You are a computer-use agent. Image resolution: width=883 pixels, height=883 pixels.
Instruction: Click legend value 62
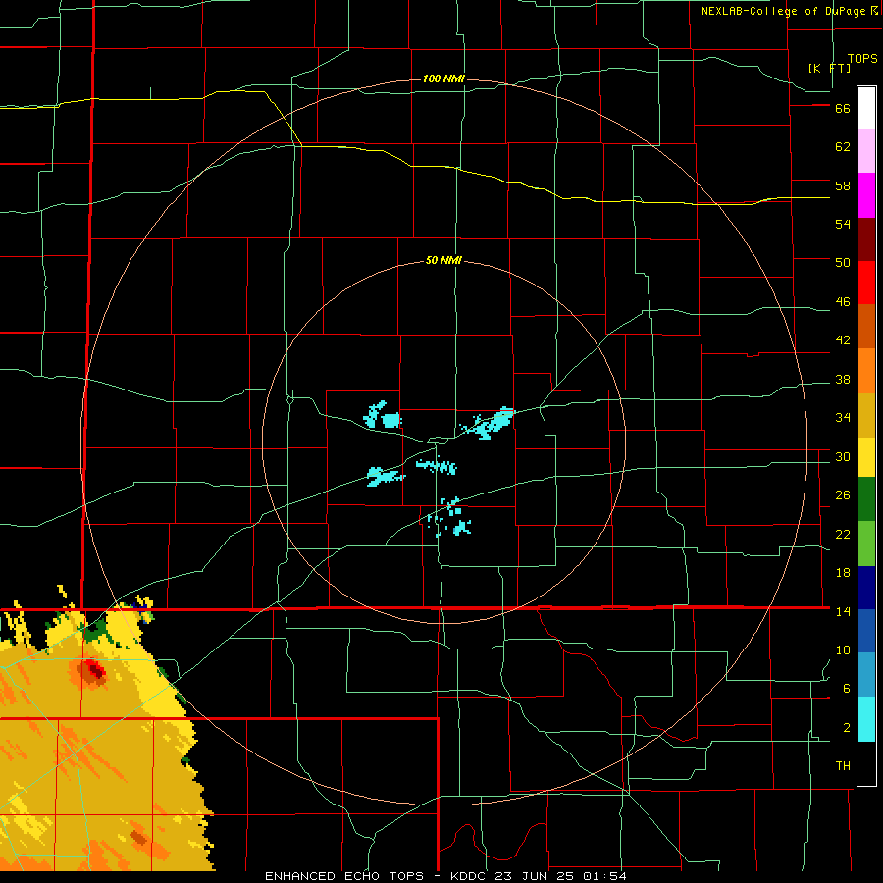tap(843, 147)
